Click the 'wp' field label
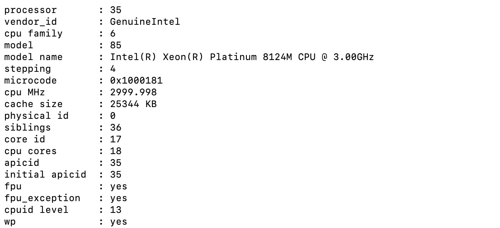Viewport: 500px width, 228px height. [x=10, y=221]
